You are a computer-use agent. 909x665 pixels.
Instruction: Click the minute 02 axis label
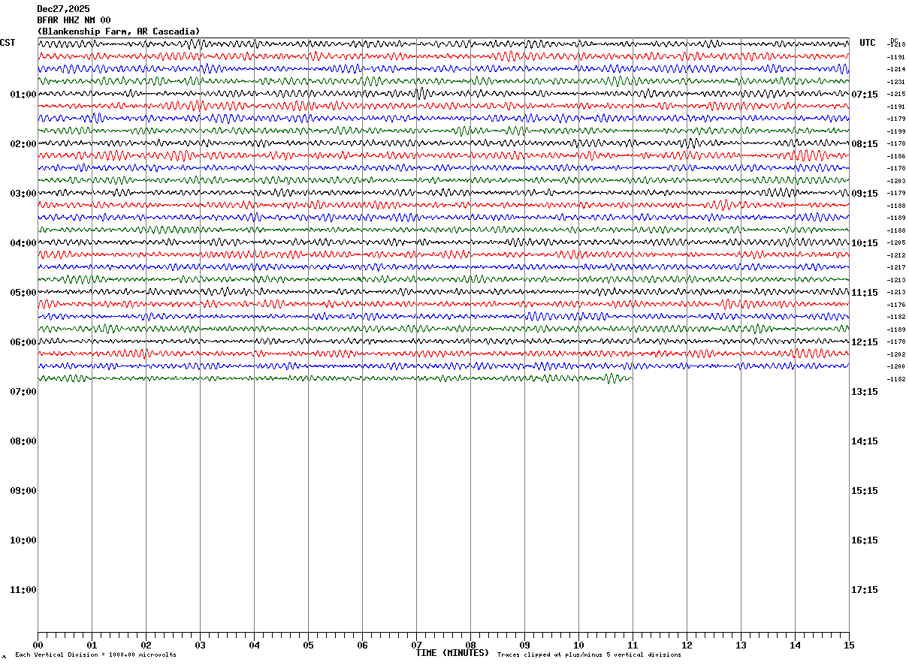point(146,645)
